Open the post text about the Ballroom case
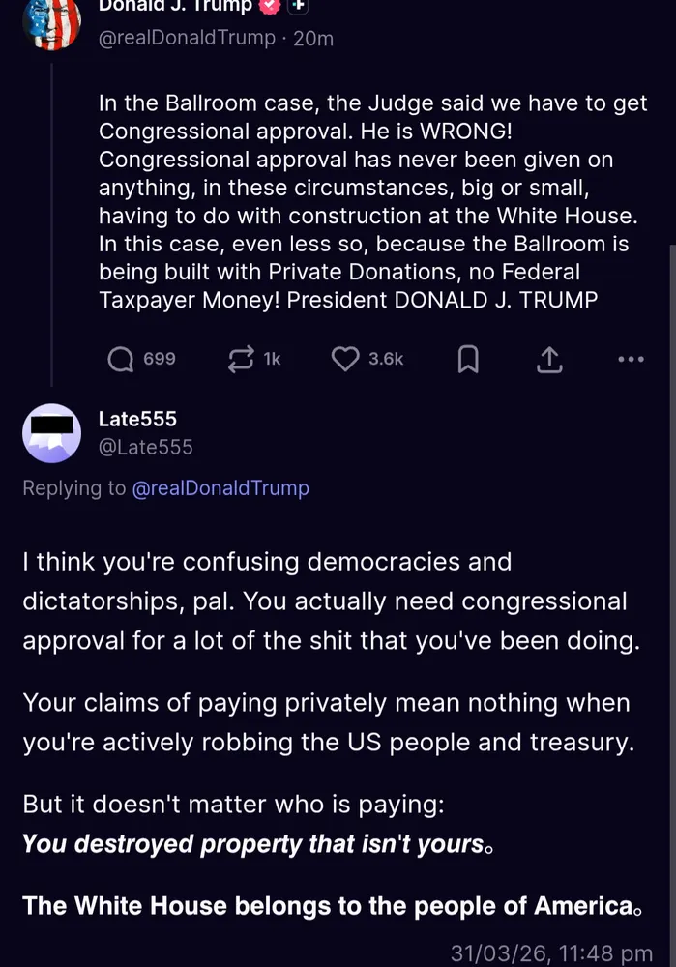676x967 pixels. 372,202
